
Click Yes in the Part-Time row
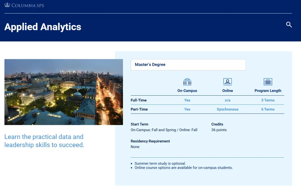pos(187,109)
